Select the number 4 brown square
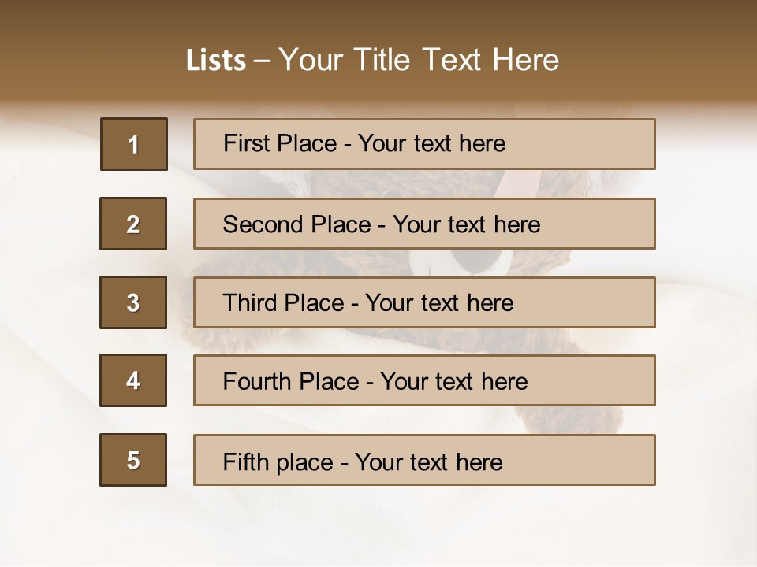The height and width of the screenshot is (567, 757). [133, 380]
